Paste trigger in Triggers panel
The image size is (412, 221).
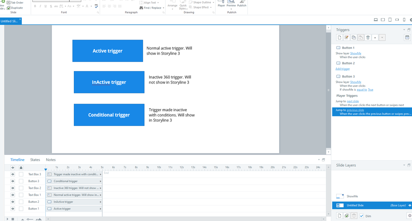[x=361, y=38]
